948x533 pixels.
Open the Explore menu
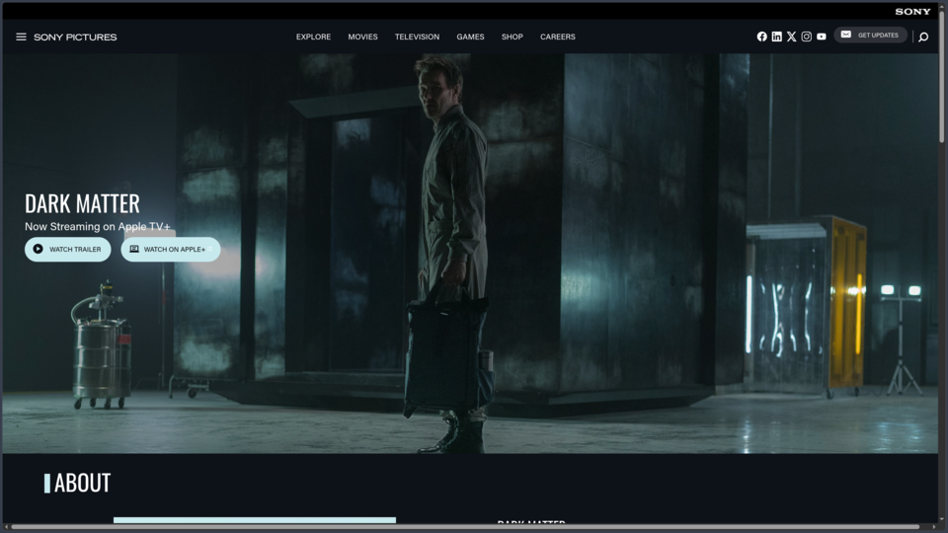click(313, 37)
